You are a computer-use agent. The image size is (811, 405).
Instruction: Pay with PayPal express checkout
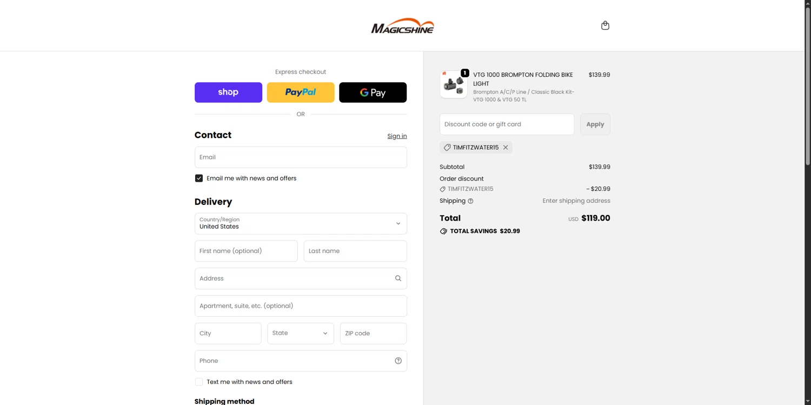click(x=301, y=92)
